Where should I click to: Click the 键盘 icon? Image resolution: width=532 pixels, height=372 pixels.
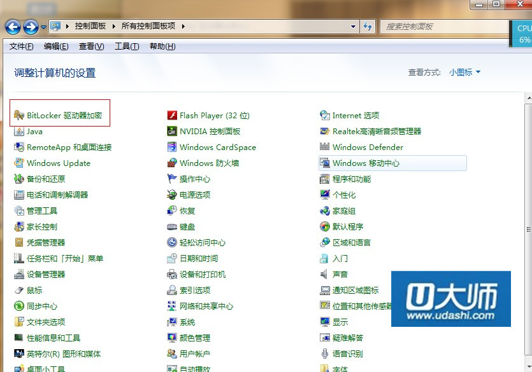tap(172, 227)
